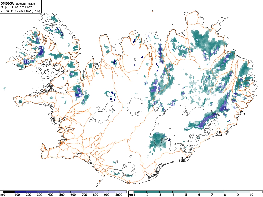Select the 300–400 m legend color swatch
This screenshot has width=263, height=197.
(x=43, y=192)
